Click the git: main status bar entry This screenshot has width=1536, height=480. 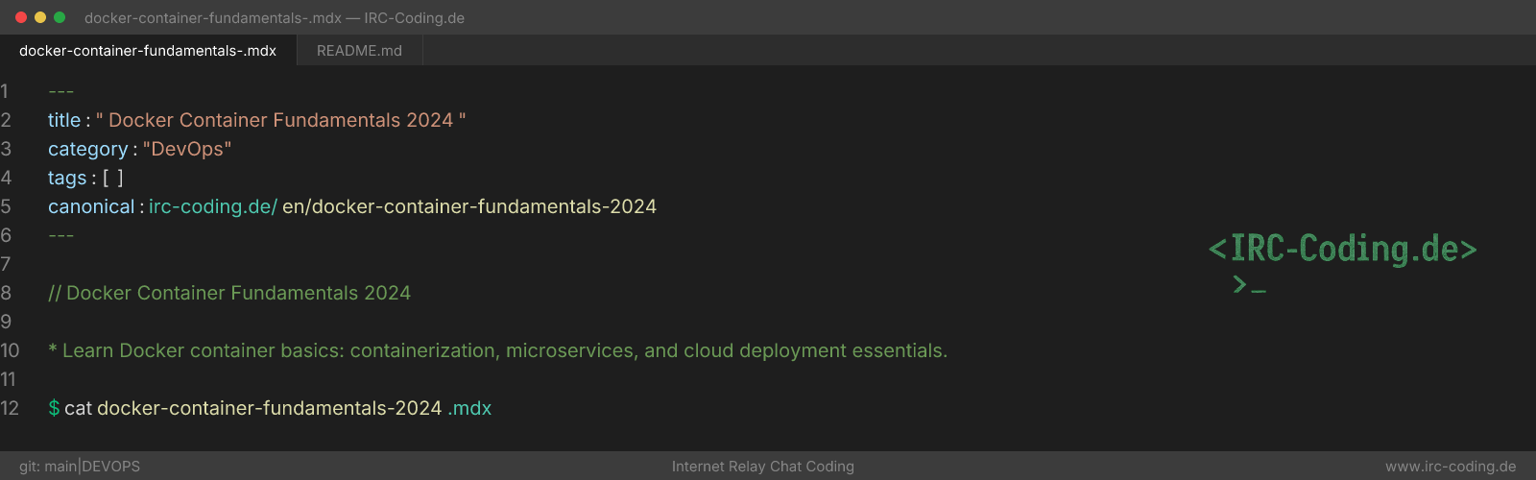(x=48, y=467)
